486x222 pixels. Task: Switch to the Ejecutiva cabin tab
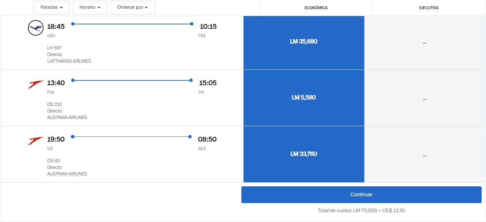[429, 8]
